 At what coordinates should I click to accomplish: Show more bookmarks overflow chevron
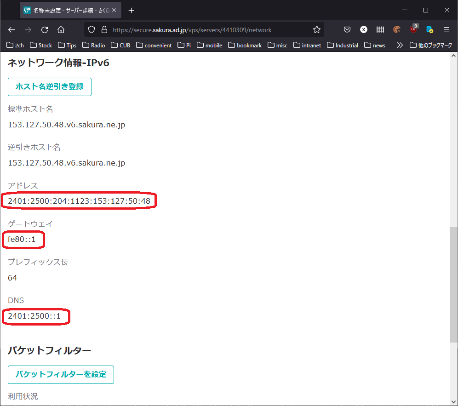(400, 45)
